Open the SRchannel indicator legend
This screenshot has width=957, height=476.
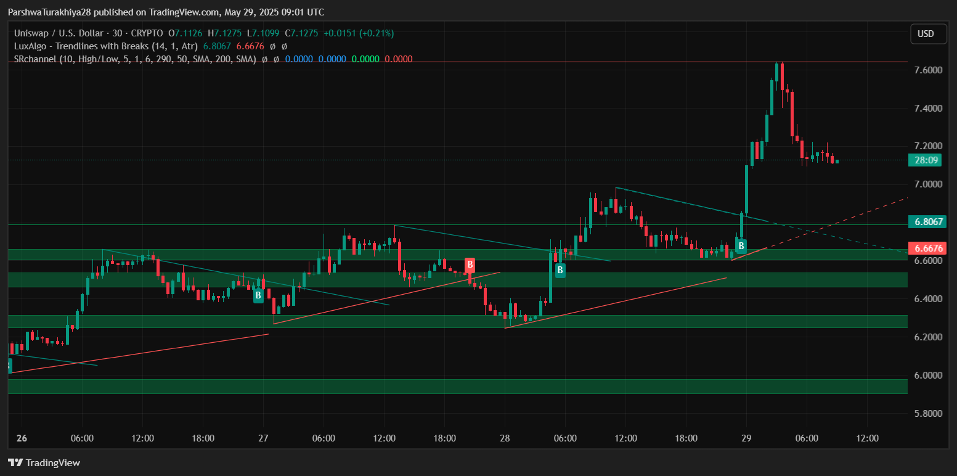pyautogui.click(x=135, y=59)
